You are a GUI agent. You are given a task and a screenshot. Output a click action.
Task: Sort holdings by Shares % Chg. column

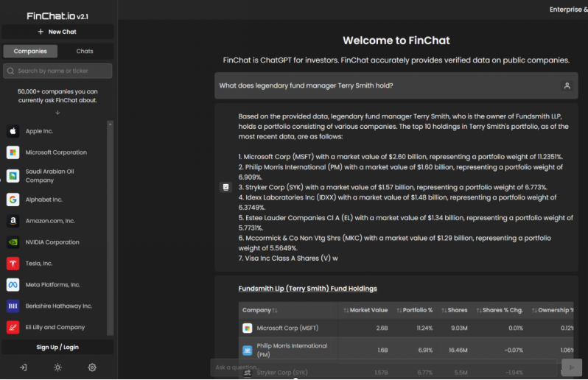tap(500, 310)
